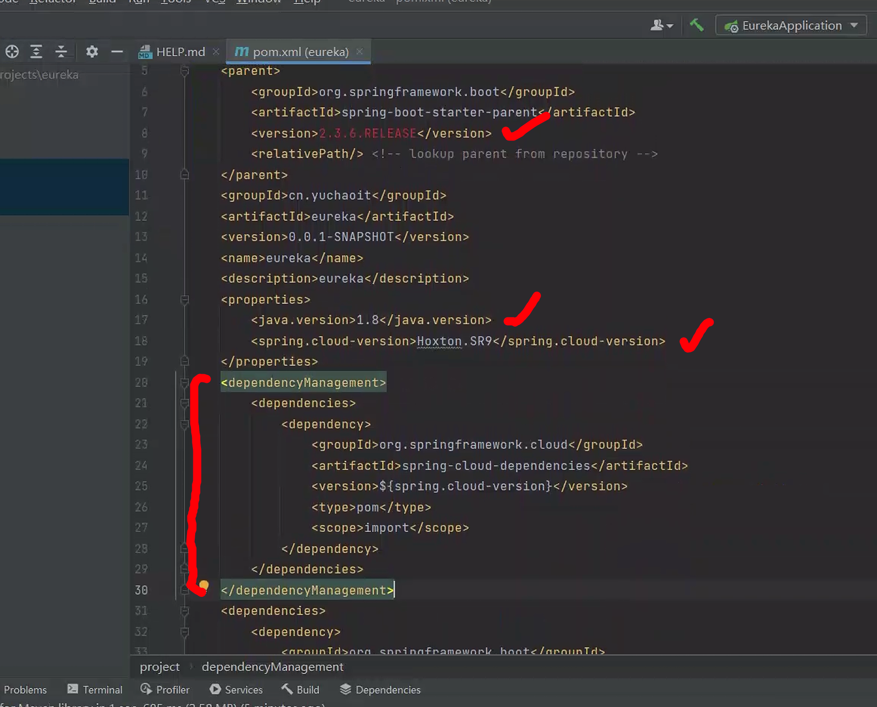
Task: Click the Collapse All icon
Action: point(61,51)
